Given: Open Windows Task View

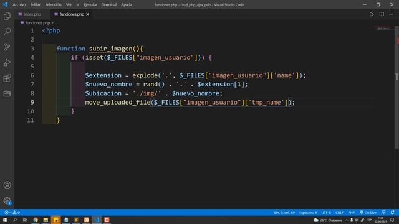Looking at the screenshot, I should tap(25, 220).
